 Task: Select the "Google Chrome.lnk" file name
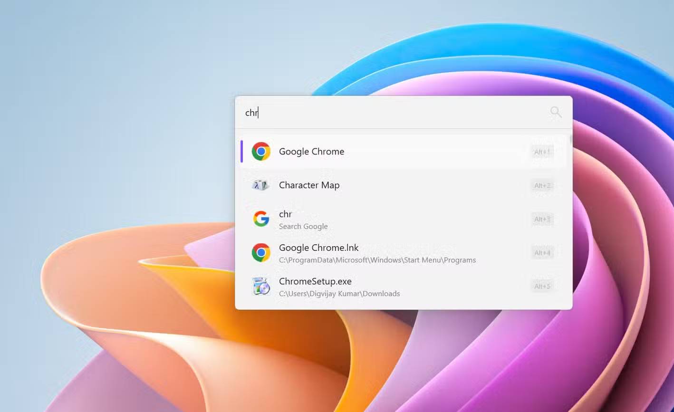(x=318, y=248)
